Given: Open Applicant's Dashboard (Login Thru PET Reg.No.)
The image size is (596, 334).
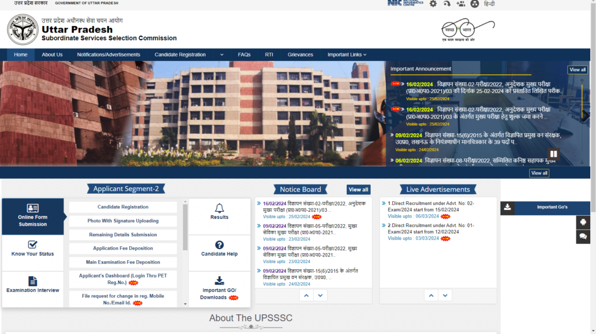Looking at the screenshot, I should click(123, 279).
